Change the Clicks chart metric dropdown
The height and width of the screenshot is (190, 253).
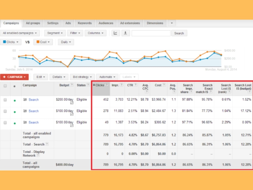11,42
